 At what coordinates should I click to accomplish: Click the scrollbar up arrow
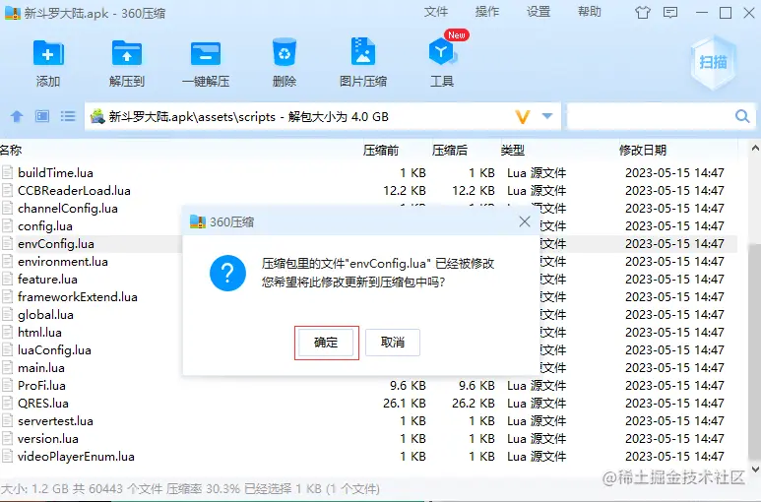755,149
